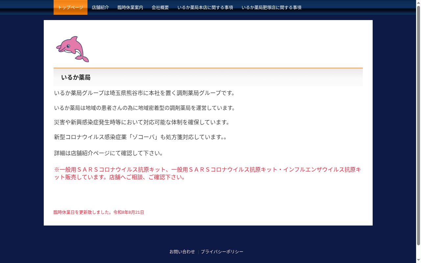The height and width of the screenshot is (263, 421).
Task: Click the line mentioning ゾコーバ
Action: click(x=140, y=137)
